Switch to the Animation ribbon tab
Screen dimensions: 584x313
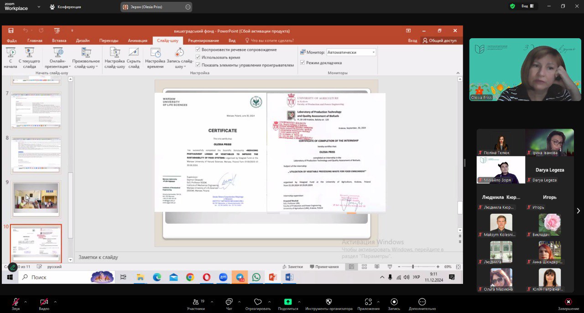point(137,40)
